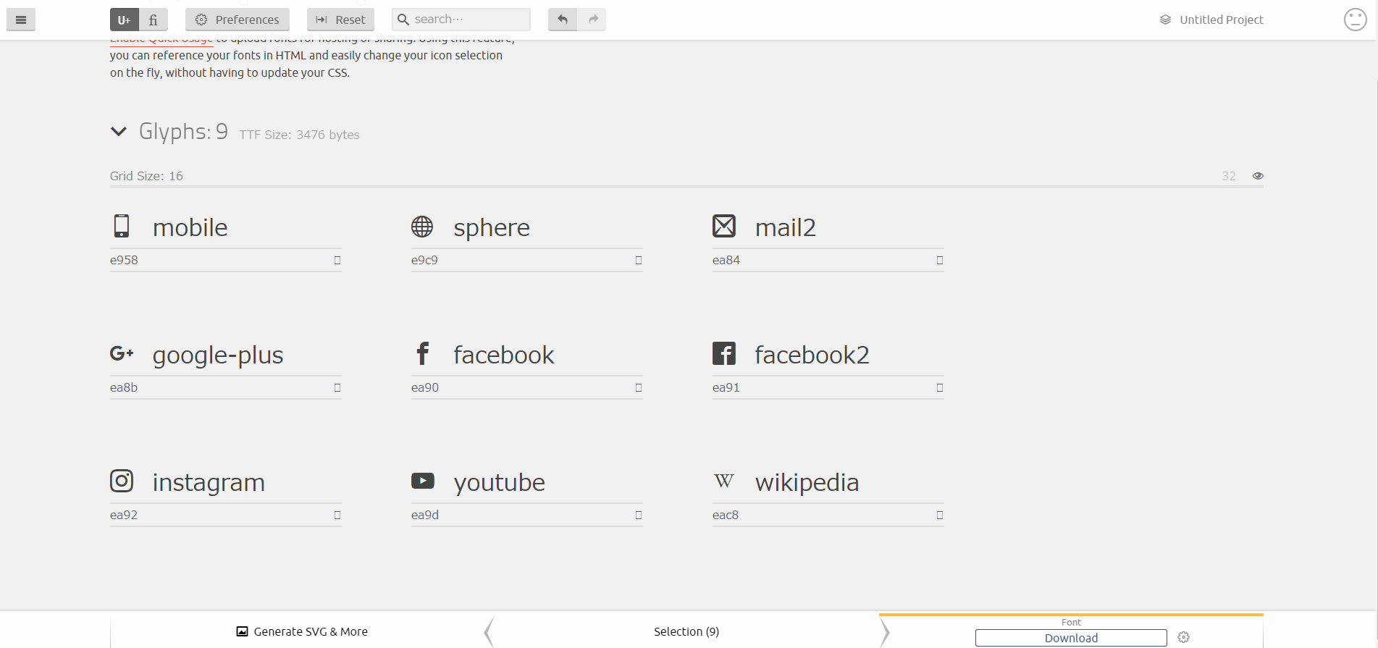Viewport: 1378px width, 648px height.
Task: Click the Enable Quick Usage link
Action: point(161,40)
